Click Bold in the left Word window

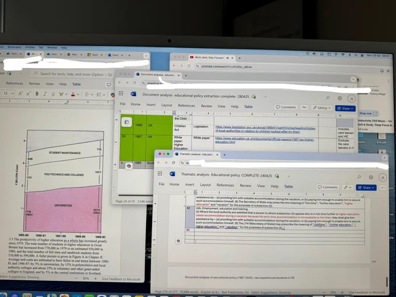click(37, 94)
